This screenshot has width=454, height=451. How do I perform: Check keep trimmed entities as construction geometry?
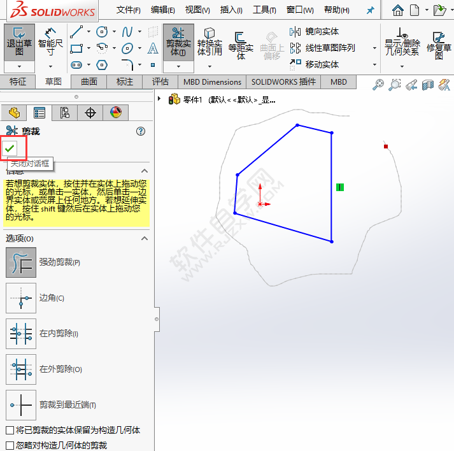[10, 430]
